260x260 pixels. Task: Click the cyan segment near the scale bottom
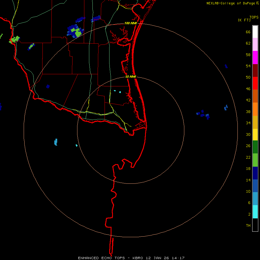click(x=255, y=212)
